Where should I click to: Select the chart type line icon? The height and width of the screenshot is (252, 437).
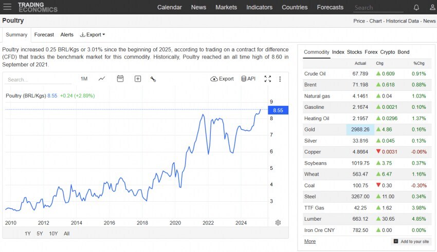click(102, 79)
